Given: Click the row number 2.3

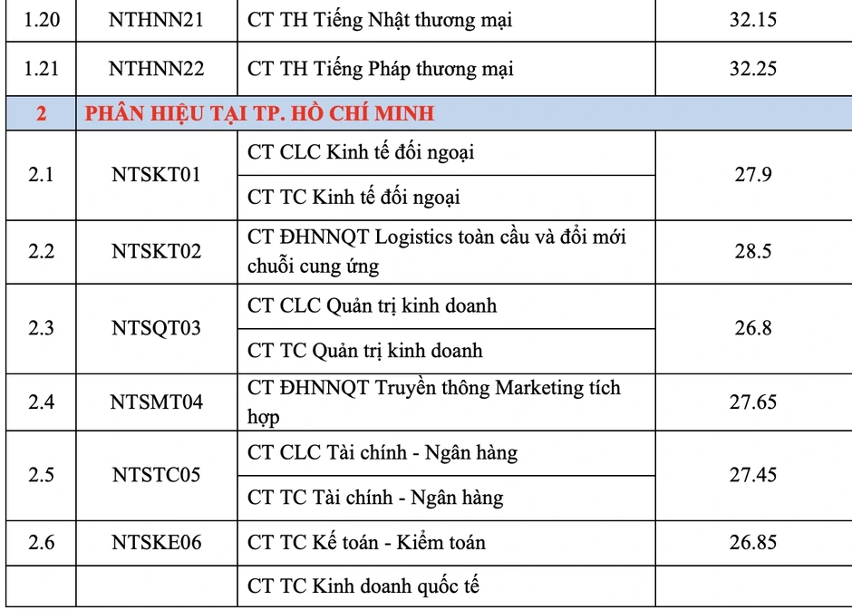Looking at the screenshot, I should pyautogui.click(x=42, y=328).
